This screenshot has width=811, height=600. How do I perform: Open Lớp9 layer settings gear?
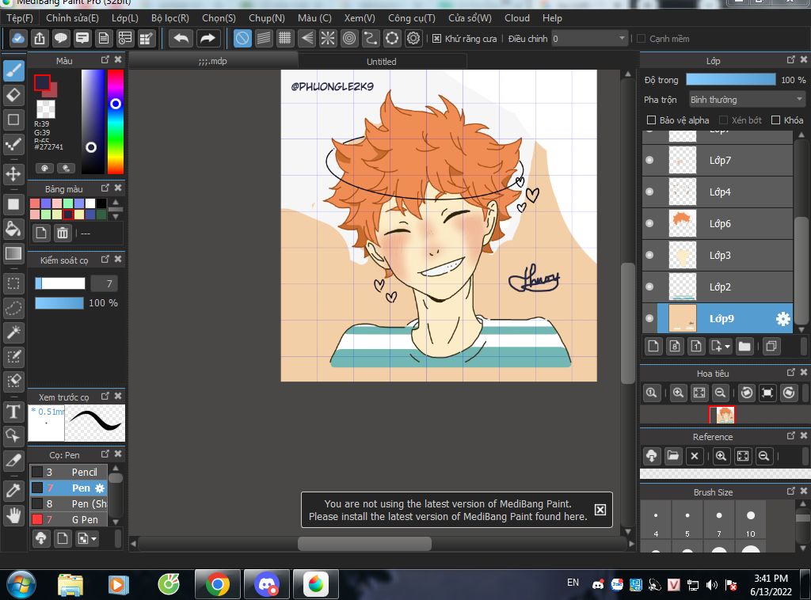(x=782, y=319)
